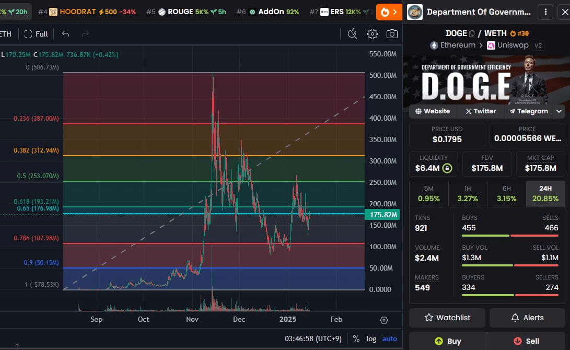
Task: Copy the DOGE token address
Action: (472, 33)
